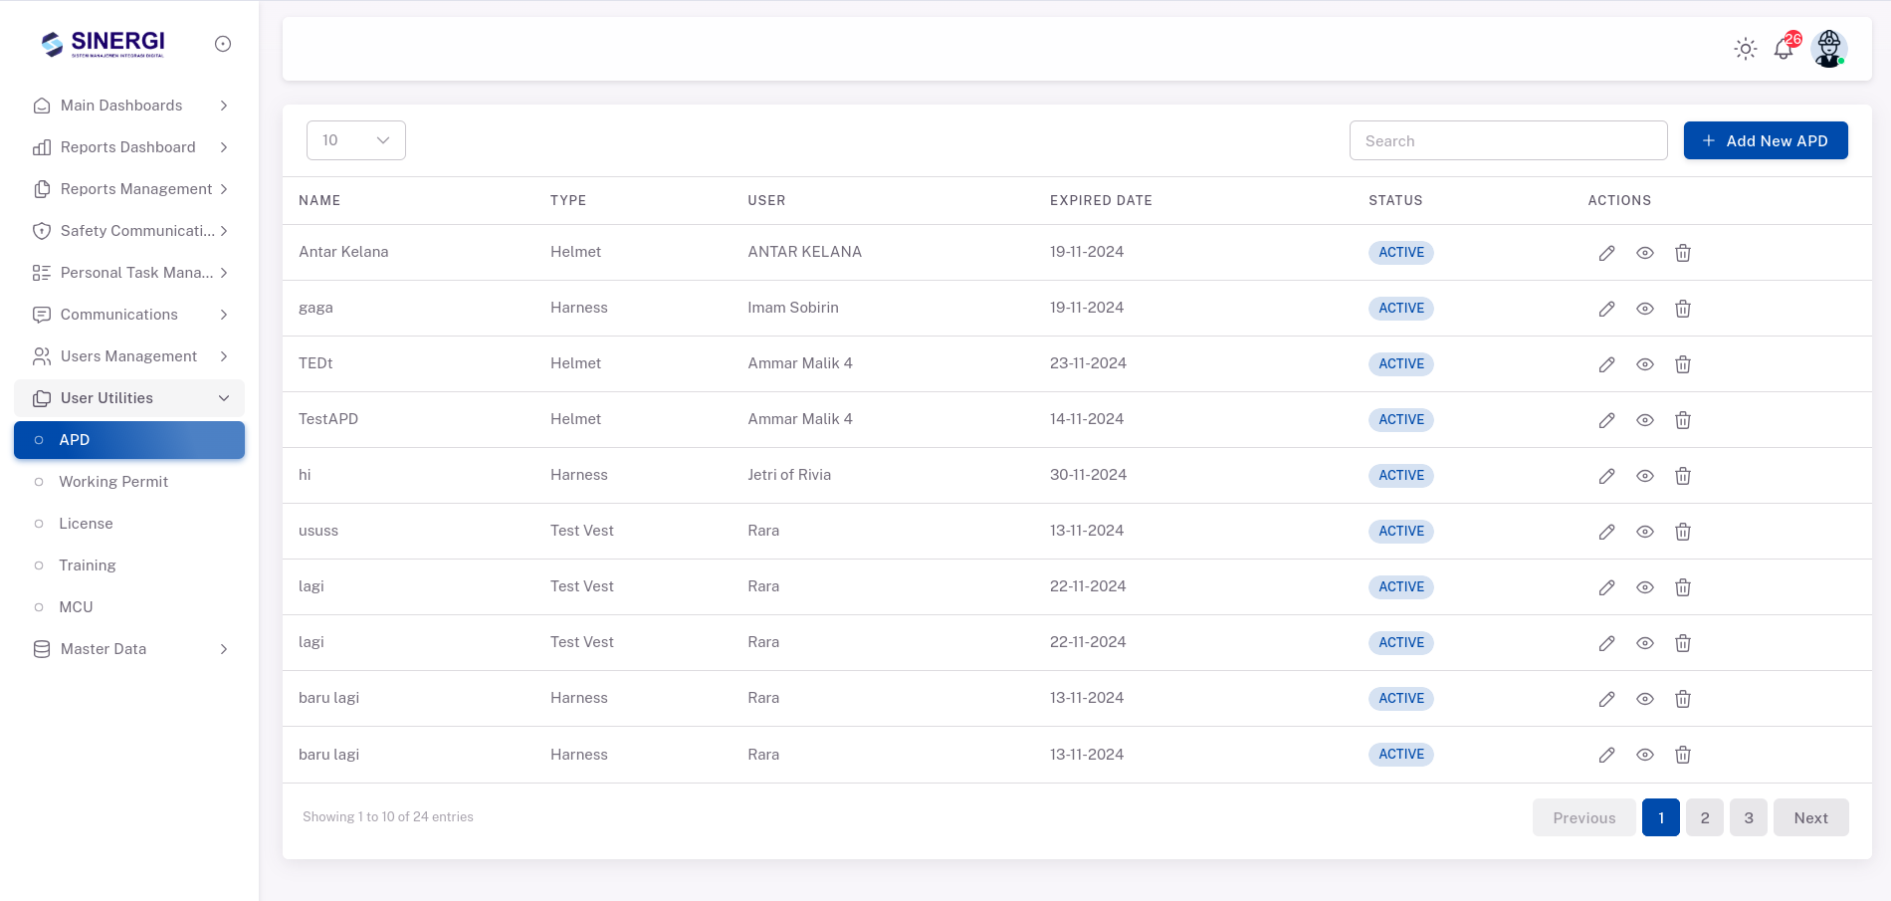Sort by STATUS column header
The height and width of the screenshot is (901, 1891).
click(1395, 200)
